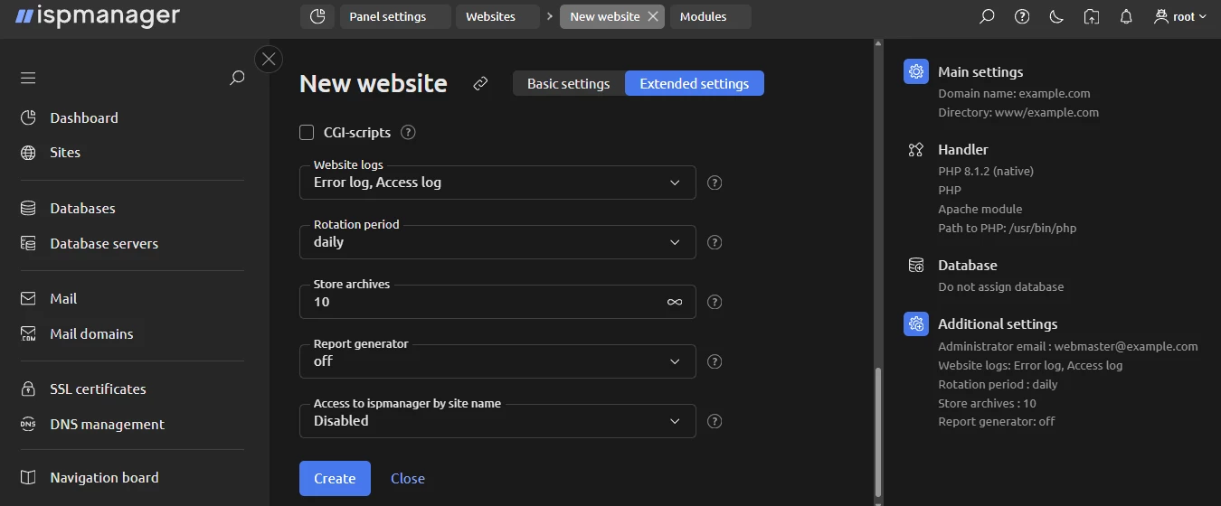Show help for Website logs
This screenshot has width=1221, height=506.
715,183
